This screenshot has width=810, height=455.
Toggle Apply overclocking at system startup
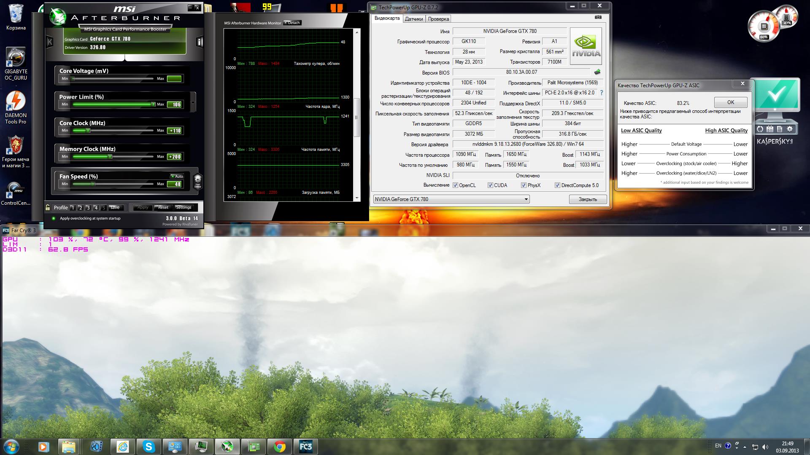[x=54, y=218]
